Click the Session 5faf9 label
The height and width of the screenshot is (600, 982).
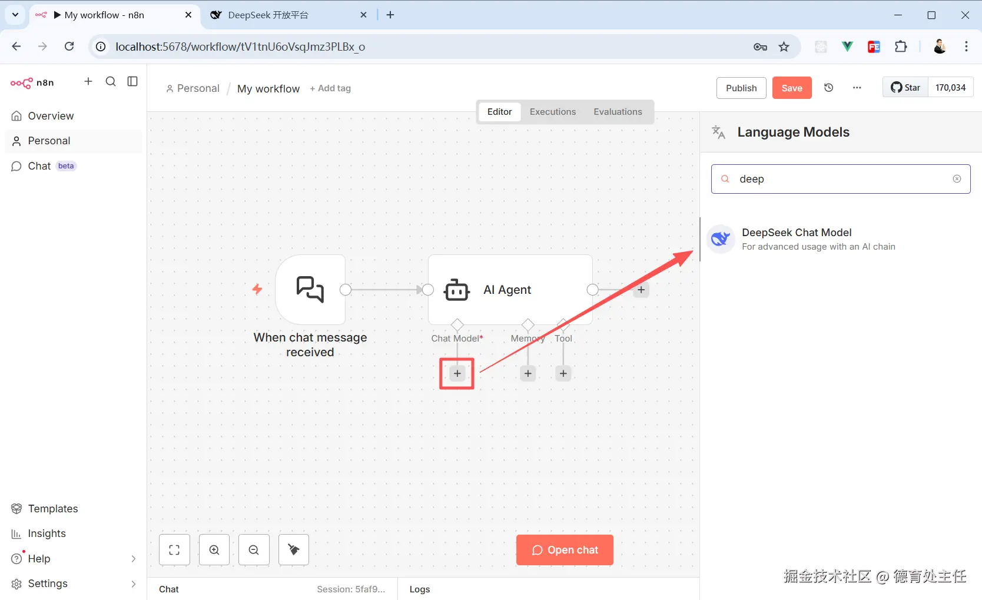click(351, 589)
